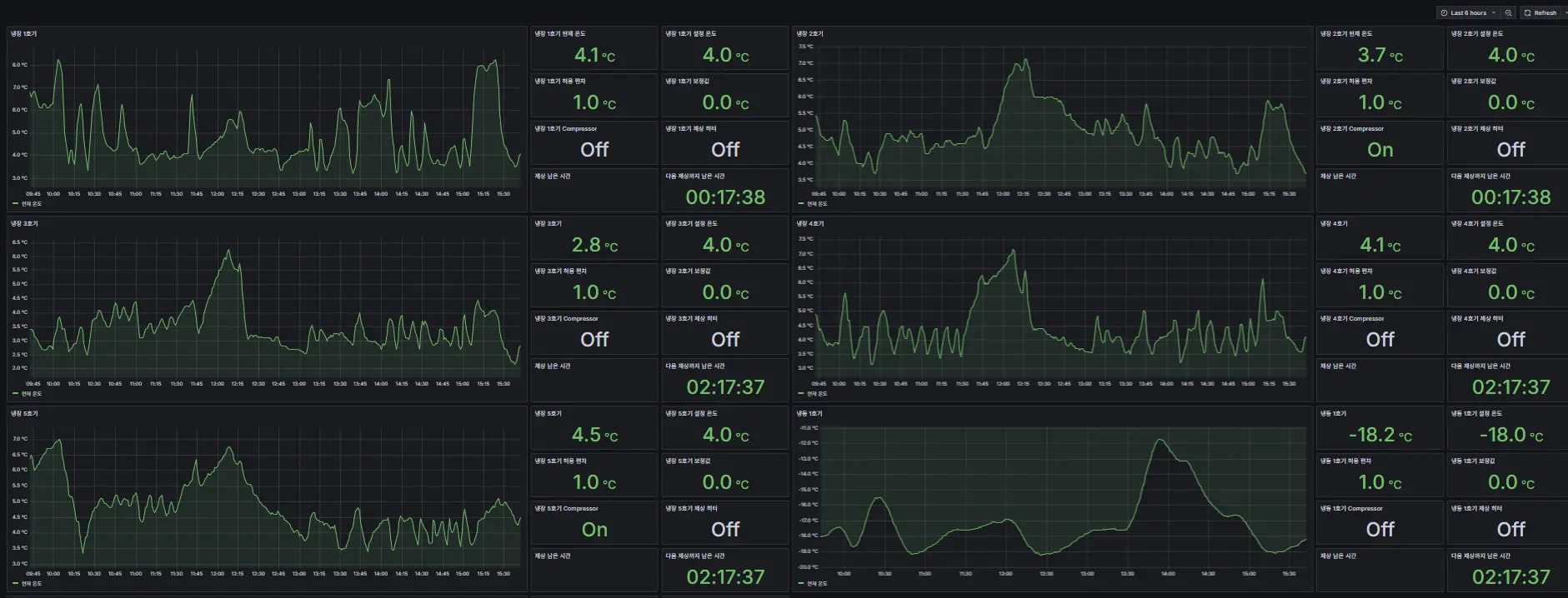1568x598 pixels.
Task: Toggle 현재 온도 legend in 냉장 2호기 chart
Action: pyautogui.click(x=817, y=204)
